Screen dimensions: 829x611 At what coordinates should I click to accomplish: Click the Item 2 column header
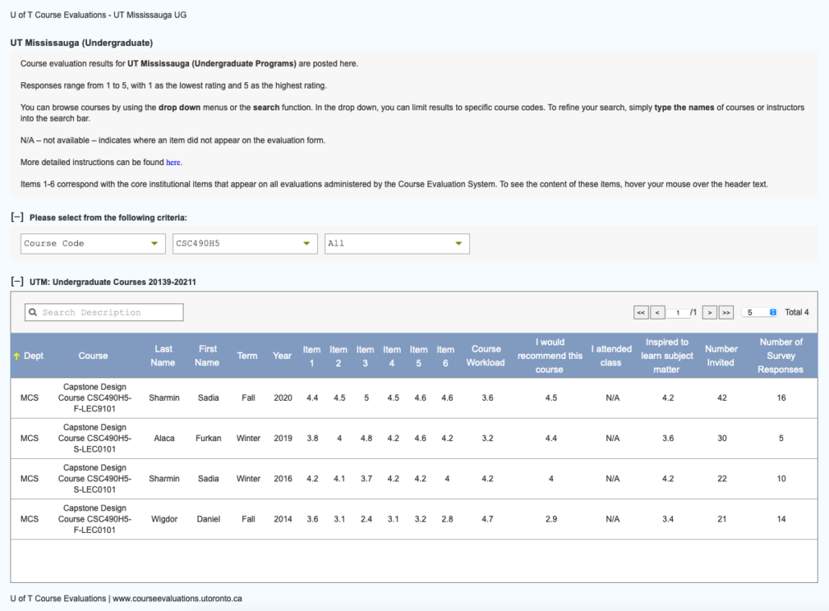pyautogui.click(x=338, y=357)
